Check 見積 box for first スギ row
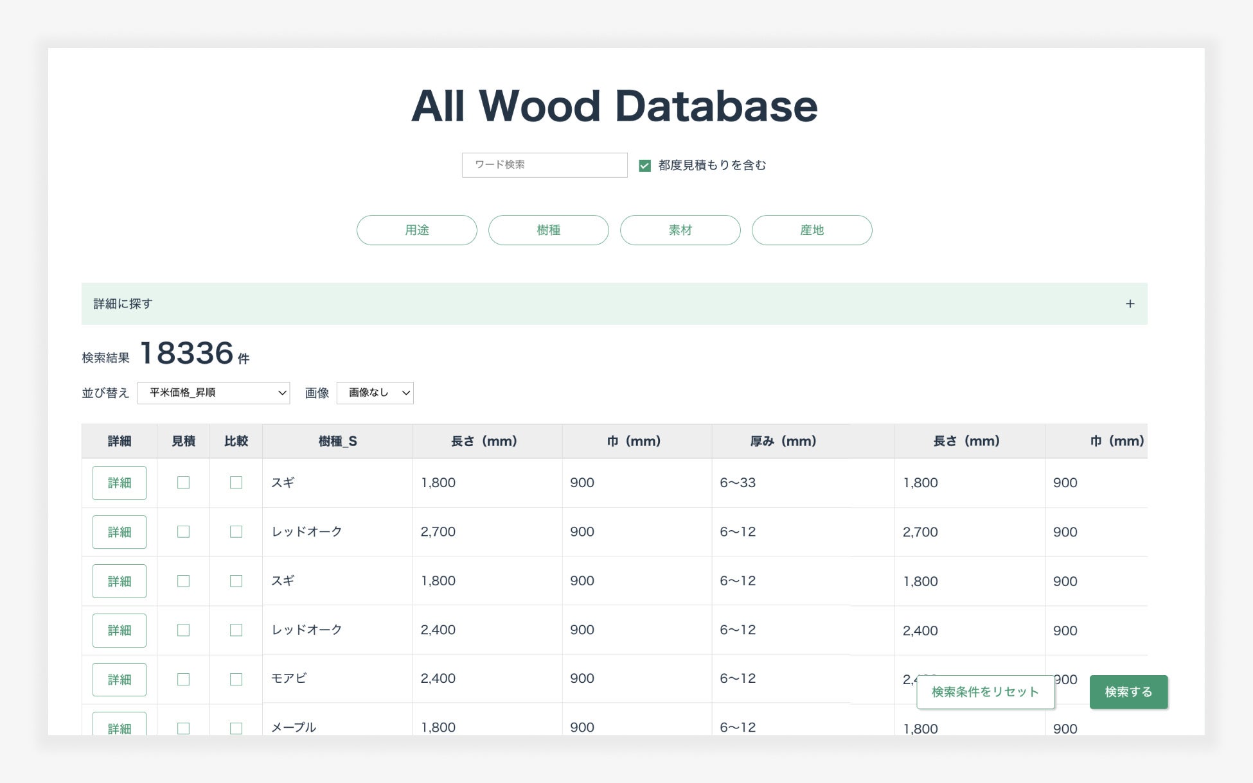 click(x=183, y=483)
